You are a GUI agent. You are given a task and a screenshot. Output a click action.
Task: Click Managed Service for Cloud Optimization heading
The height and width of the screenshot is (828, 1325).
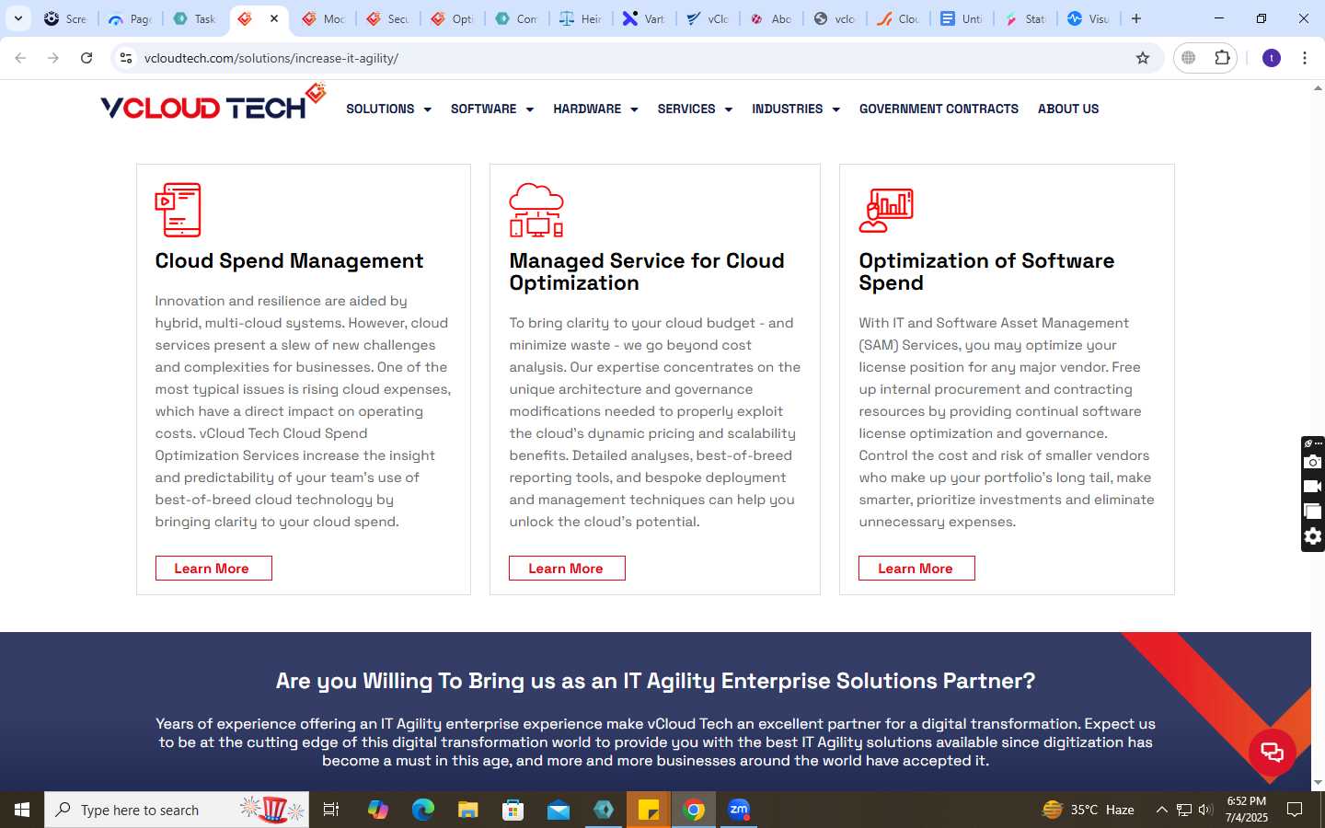pos(647,272)
